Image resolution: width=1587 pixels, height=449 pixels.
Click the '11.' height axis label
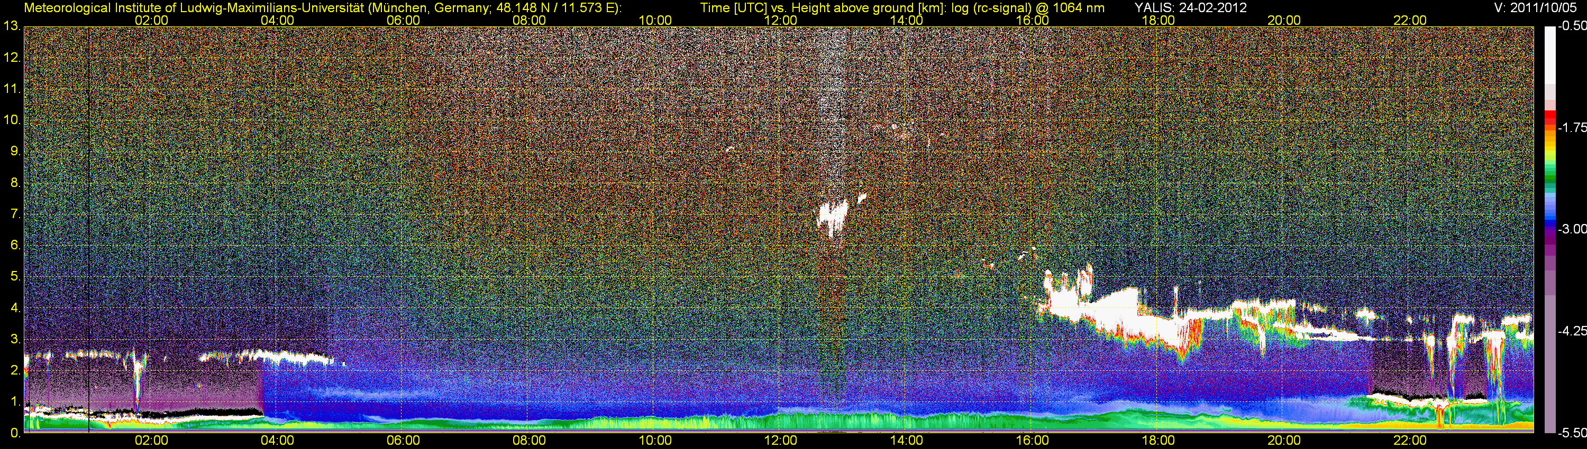coord(12,89)
